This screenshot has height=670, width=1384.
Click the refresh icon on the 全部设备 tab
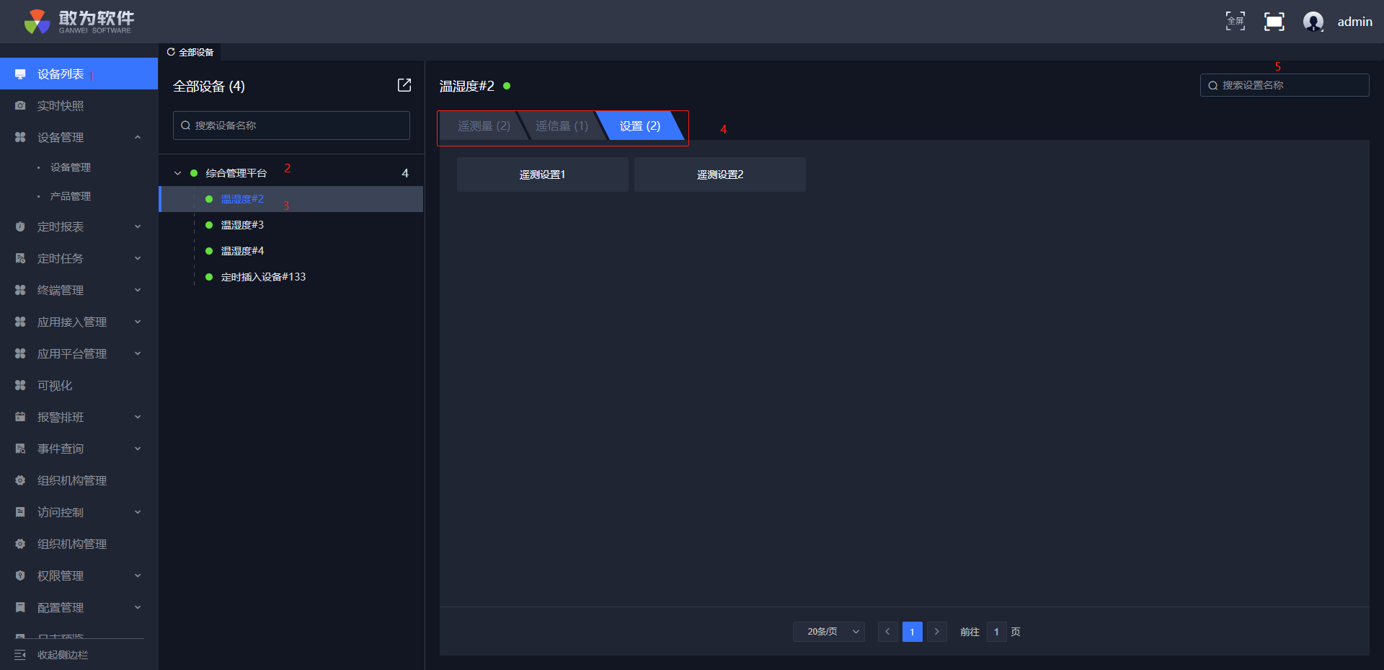[171, 52]
